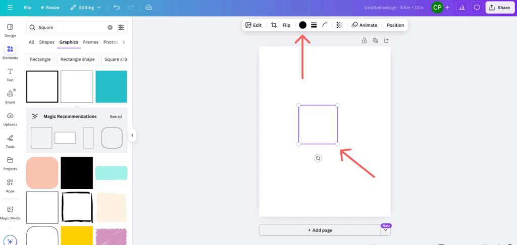Open the Tools sidebar panel
The image size is (517, 245).
[10, 141]
